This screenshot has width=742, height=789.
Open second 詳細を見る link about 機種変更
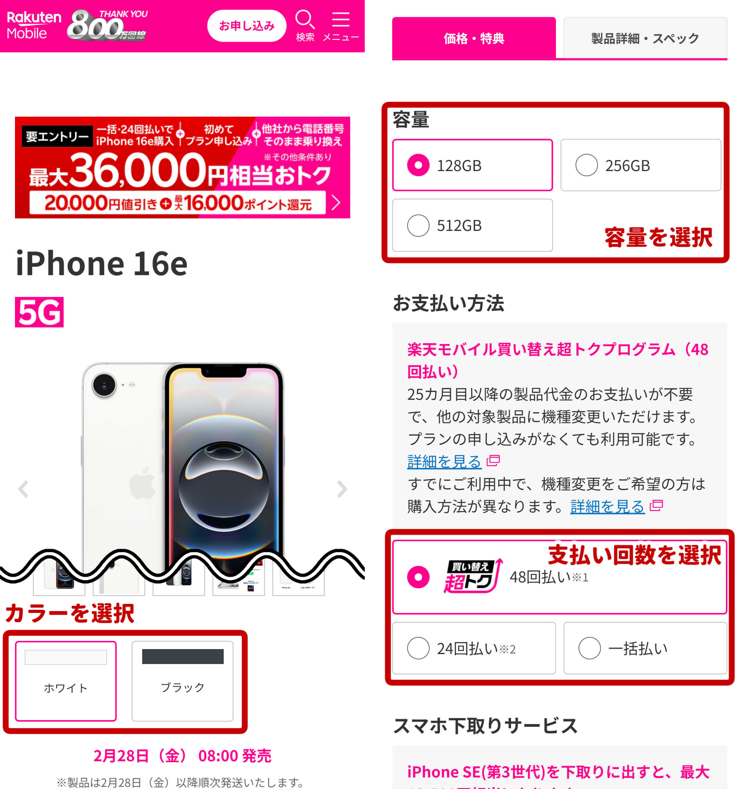(607, 506)
